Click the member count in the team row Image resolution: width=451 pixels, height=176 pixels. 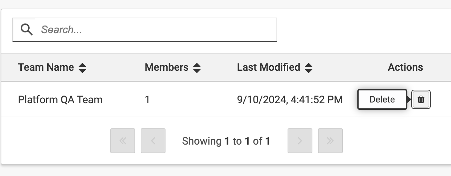[147, 100]
